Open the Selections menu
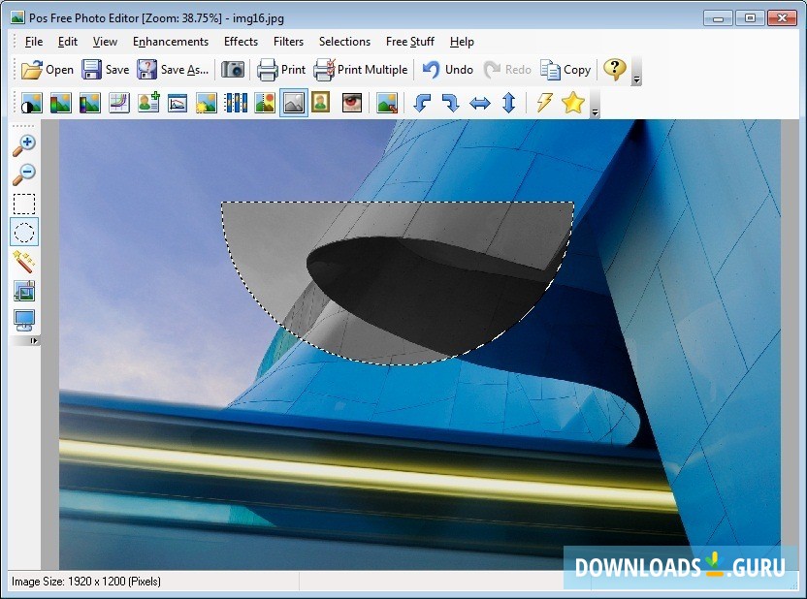The height and width of the screenshot is (599, 807). click(x=344, y=42)
